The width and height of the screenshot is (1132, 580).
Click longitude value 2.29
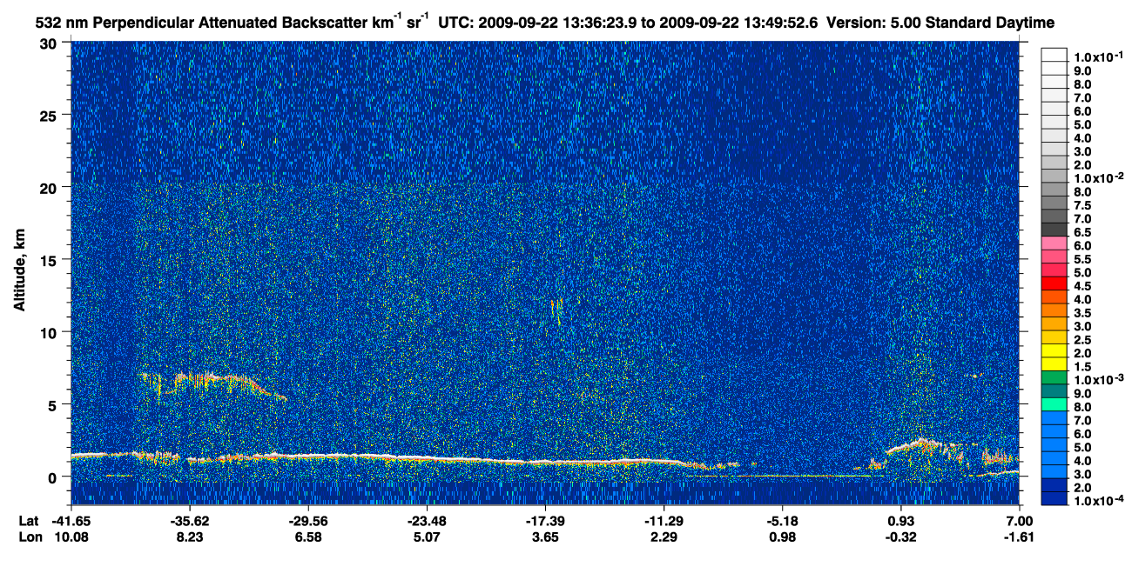[x=664, y=537]
